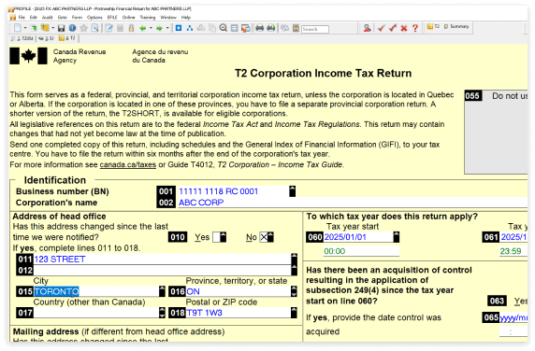Expand the back arrow history dropdown
This screenshot has height=351, width=535.
click(151, 28)
